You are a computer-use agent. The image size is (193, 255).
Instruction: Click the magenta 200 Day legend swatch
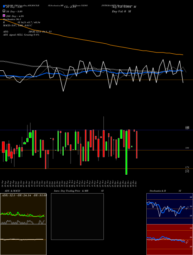[x=4, y=15]
